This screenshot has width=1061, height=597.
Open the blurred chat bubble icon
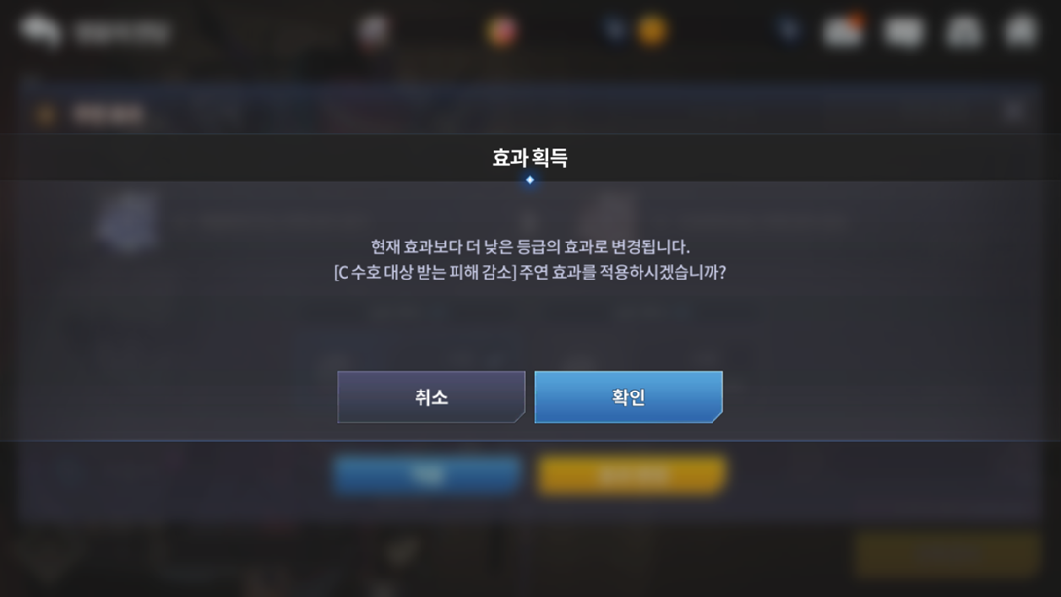[41, 30]
